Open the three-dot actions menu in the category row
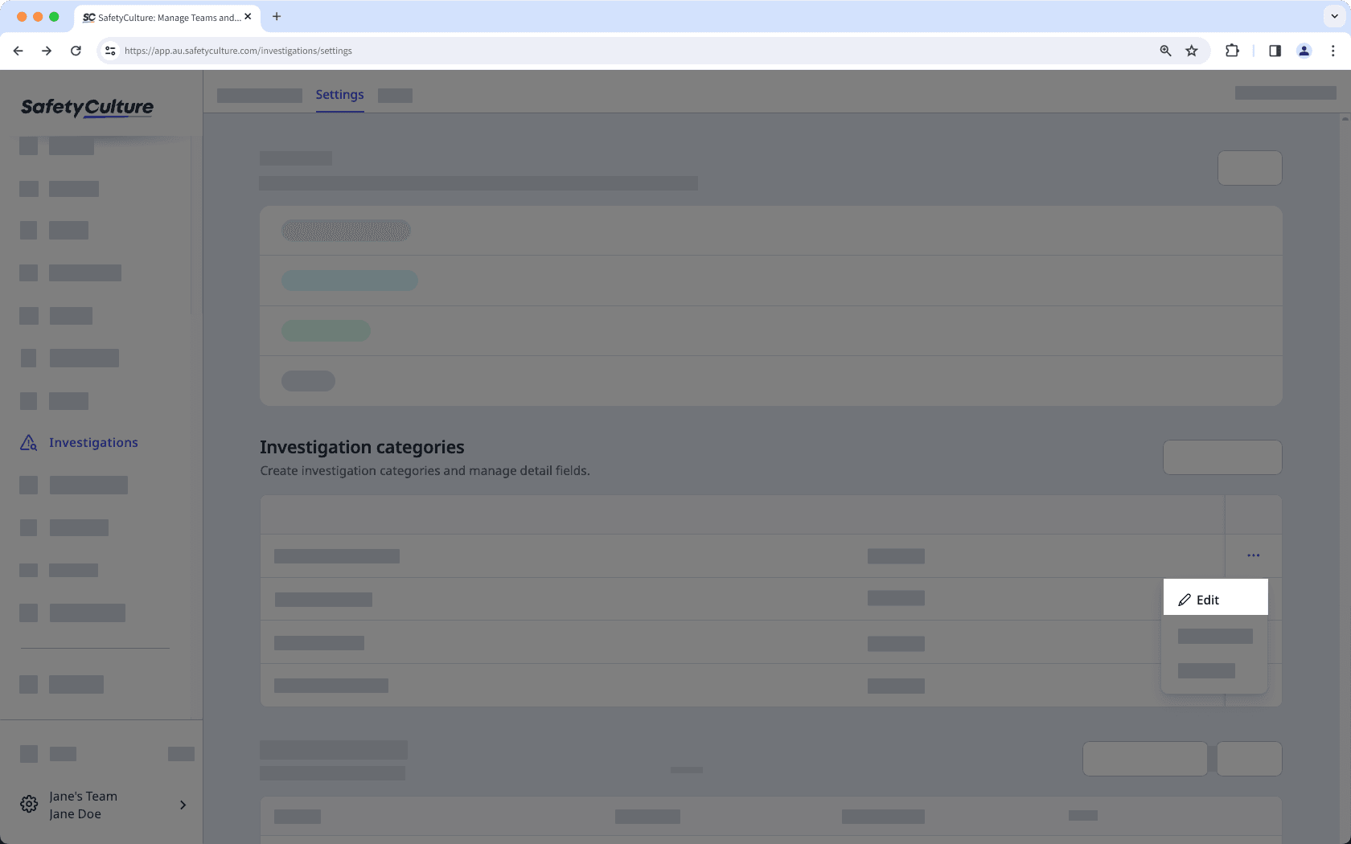The image size is (1351, 844). [x=1252, y=555]
